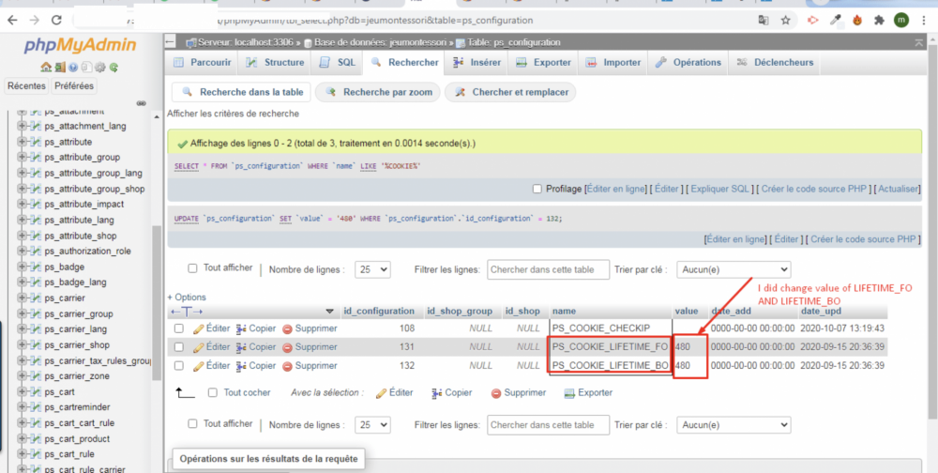The height and width of the screenshot is (473, 938).
Task: Open bottom Nombre de lignes dropdown
Action: click(x=372, y=424)
